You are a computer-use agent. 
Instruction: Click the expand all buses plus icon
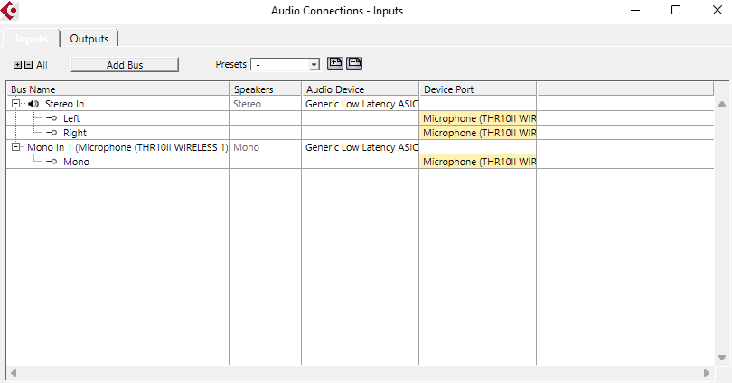coord(17,65)
